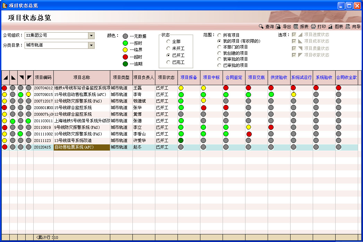
Task: Click the 查询 search magnifier icon
Action: coord(261,27)
